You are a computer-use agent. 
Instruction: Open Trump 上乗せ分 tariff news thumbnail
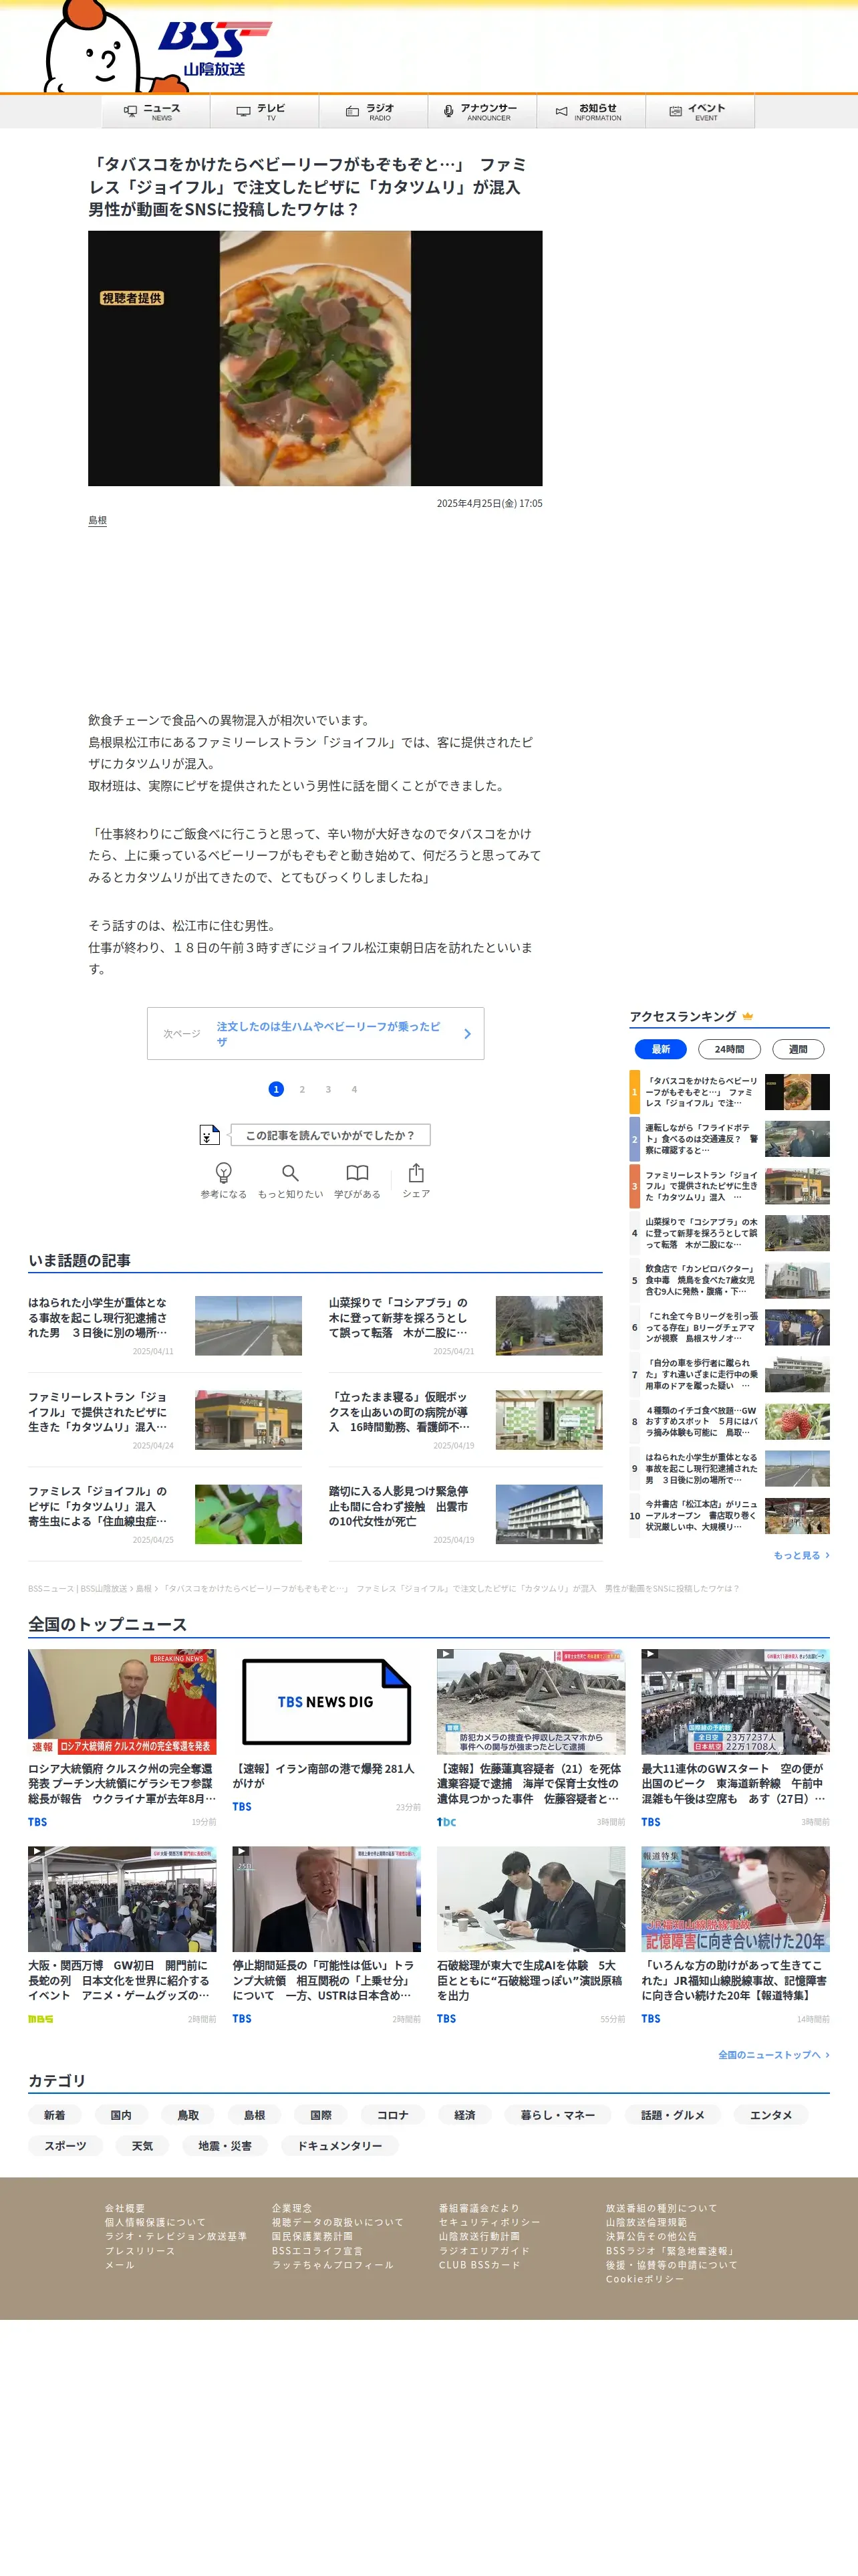(x=327, y=1898)
